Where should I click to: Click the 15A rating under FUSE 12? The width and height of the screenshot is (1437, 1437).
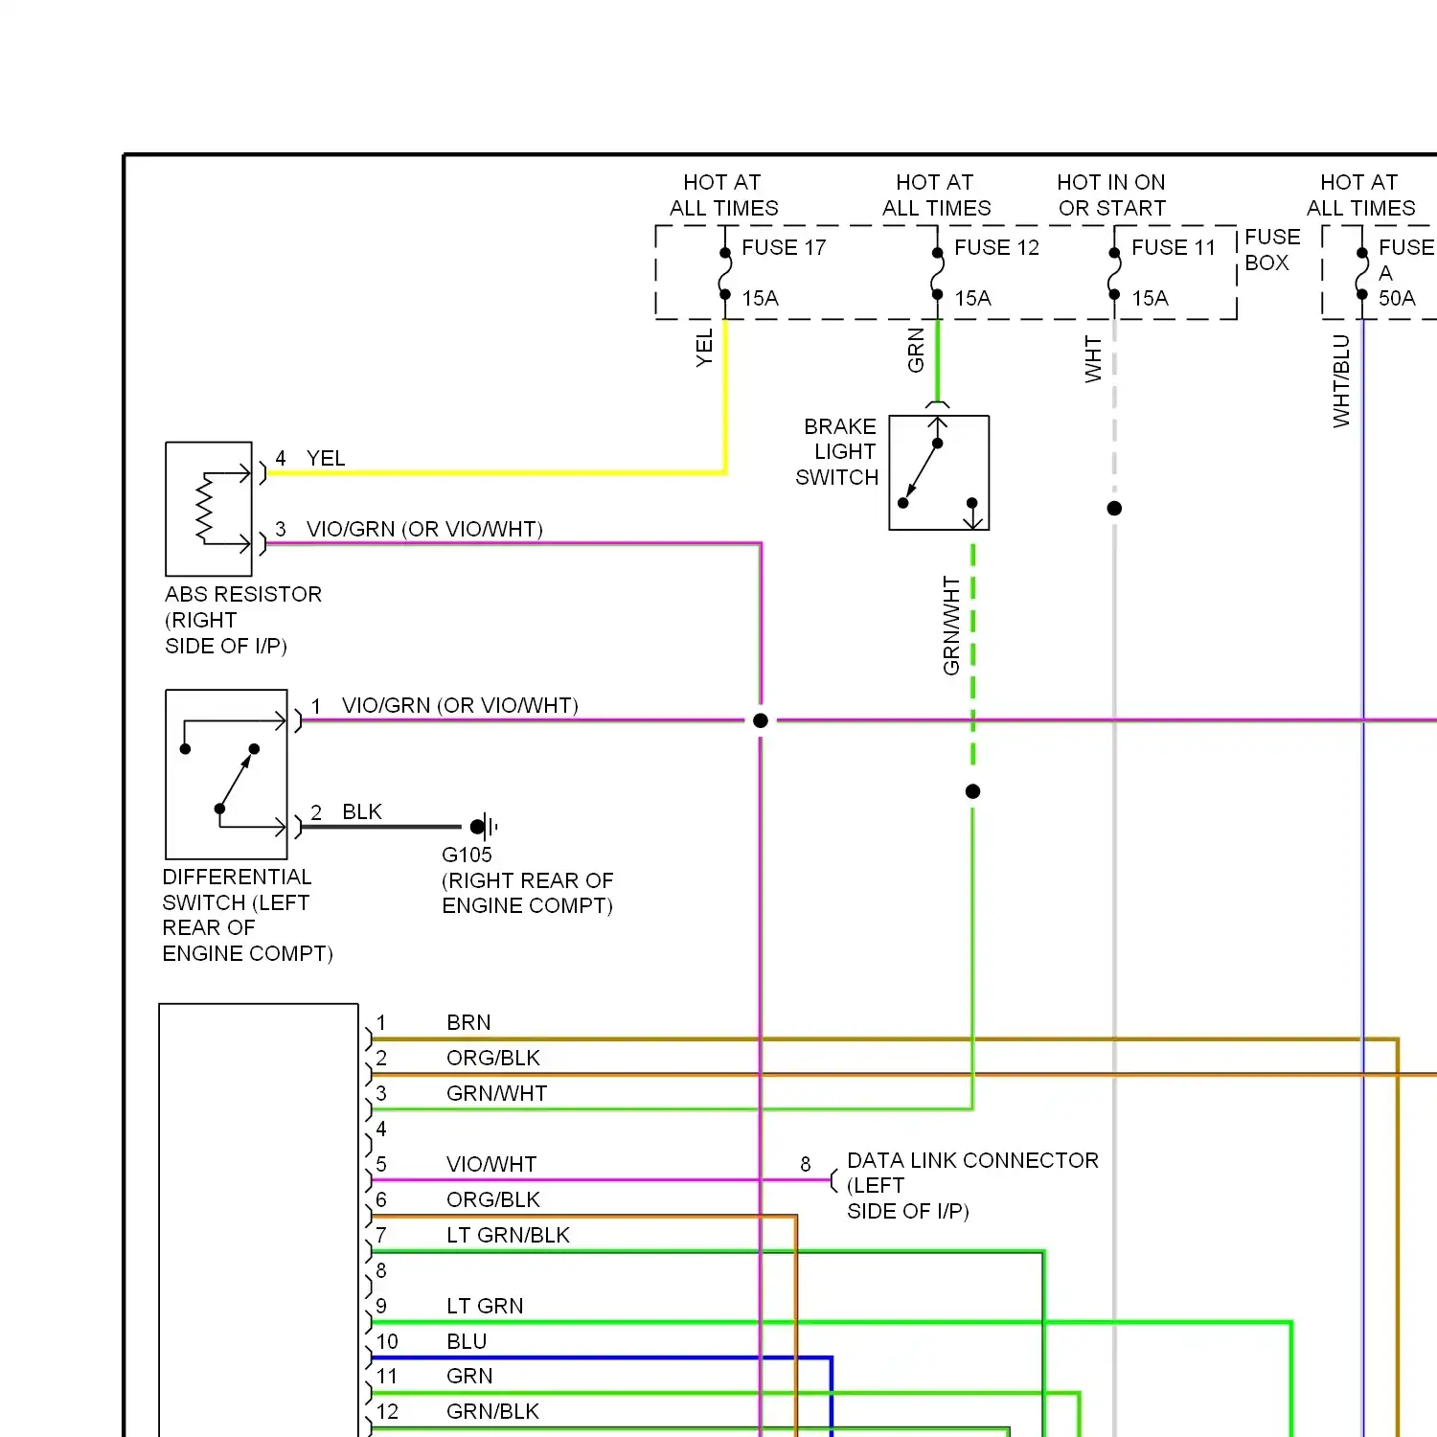pos(972,298)
